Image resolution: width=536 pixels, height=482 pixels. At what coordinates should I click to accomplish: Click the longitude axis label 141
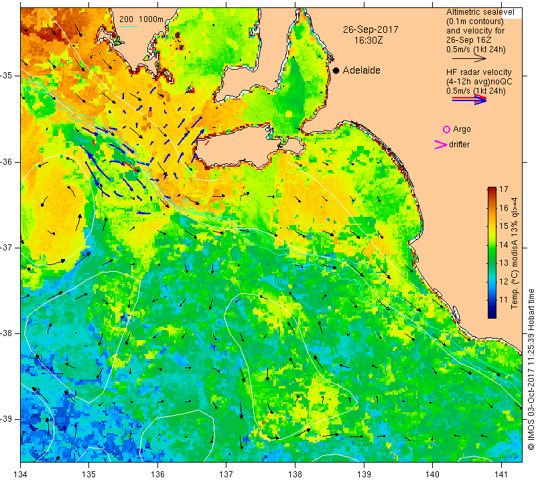[501, 475]
